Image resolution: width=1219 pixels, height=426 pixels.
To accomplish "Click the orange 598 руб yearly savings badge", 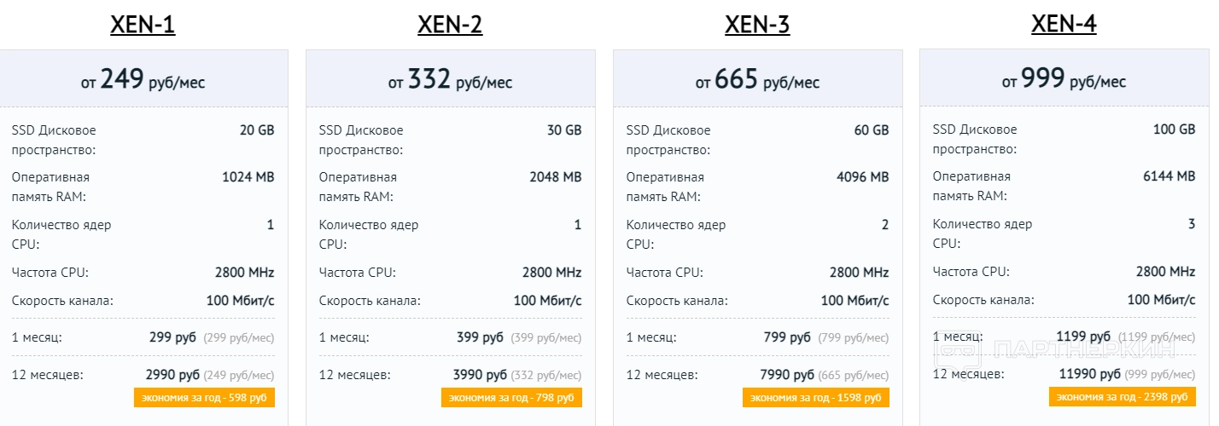I will pyautogui.click(x=204, y=398).
